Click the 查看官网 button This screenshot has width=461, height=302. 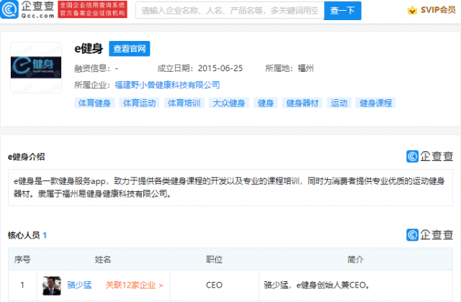130,49
